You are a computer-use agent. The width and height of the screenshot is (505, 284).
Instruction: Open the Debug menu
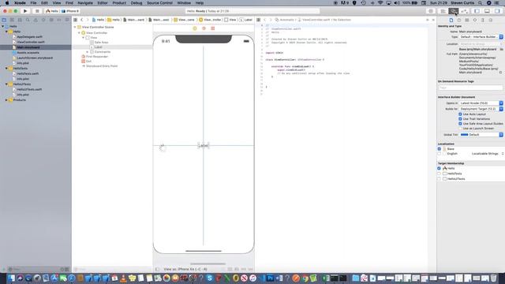tap(137, 3)
